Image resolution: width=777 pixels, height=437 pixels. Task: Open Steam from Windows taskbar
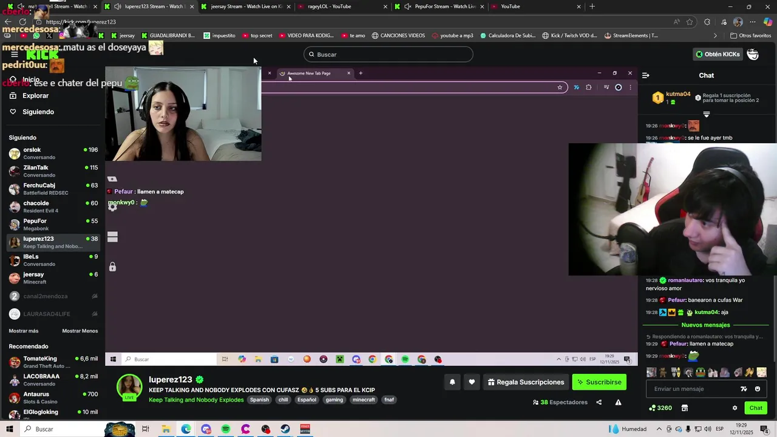click(285, 429)
